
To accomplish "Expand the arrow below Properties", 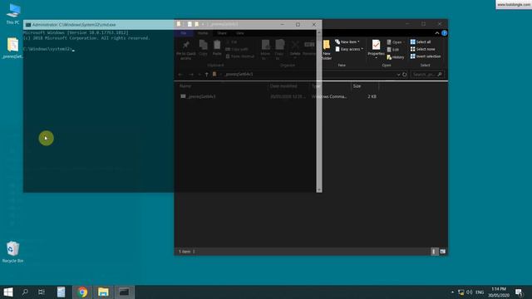I will pyautogui.click(x=376, y=57).
